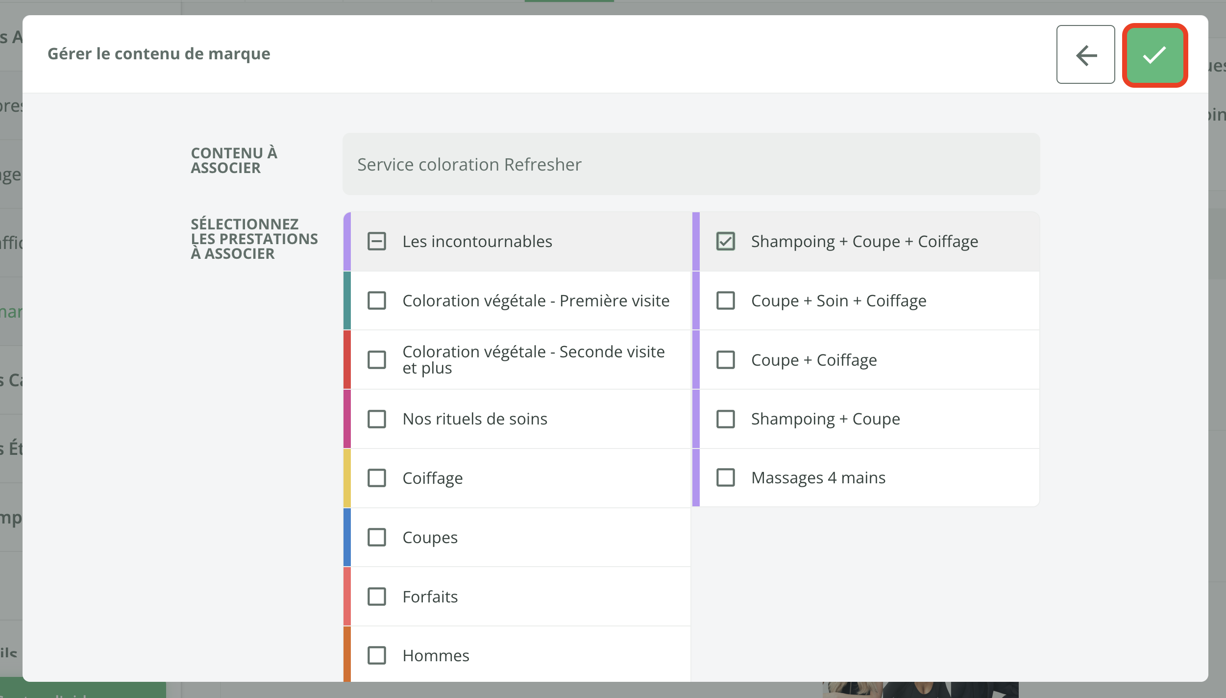Tick the Forfaits checkbox
This screenshot has width=1226, height=698.
pos(376,597)
